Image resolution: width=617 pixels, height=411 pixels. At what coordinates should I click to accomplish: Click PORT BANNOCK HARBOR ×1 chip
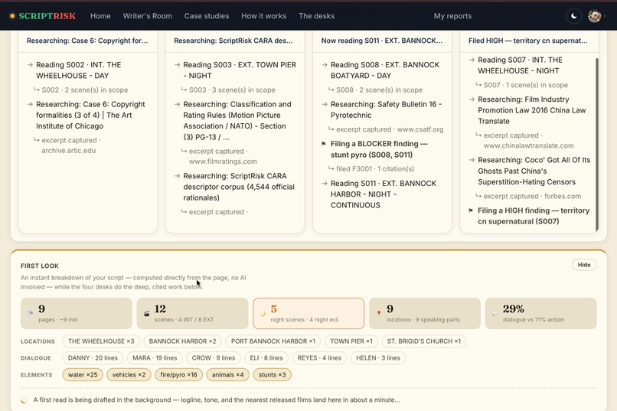coord(273,341)
